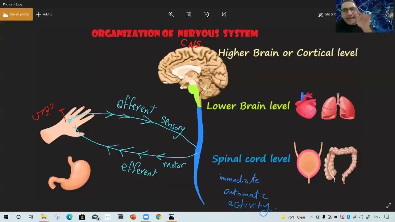Image resolution: width=395 pixels, height=222 pixels.
Task: Open Google Chrome from taskbar
Action: 159,217
